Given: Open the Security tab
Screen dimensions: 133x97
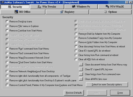Looking at the screenshot, I should (15, 7).
